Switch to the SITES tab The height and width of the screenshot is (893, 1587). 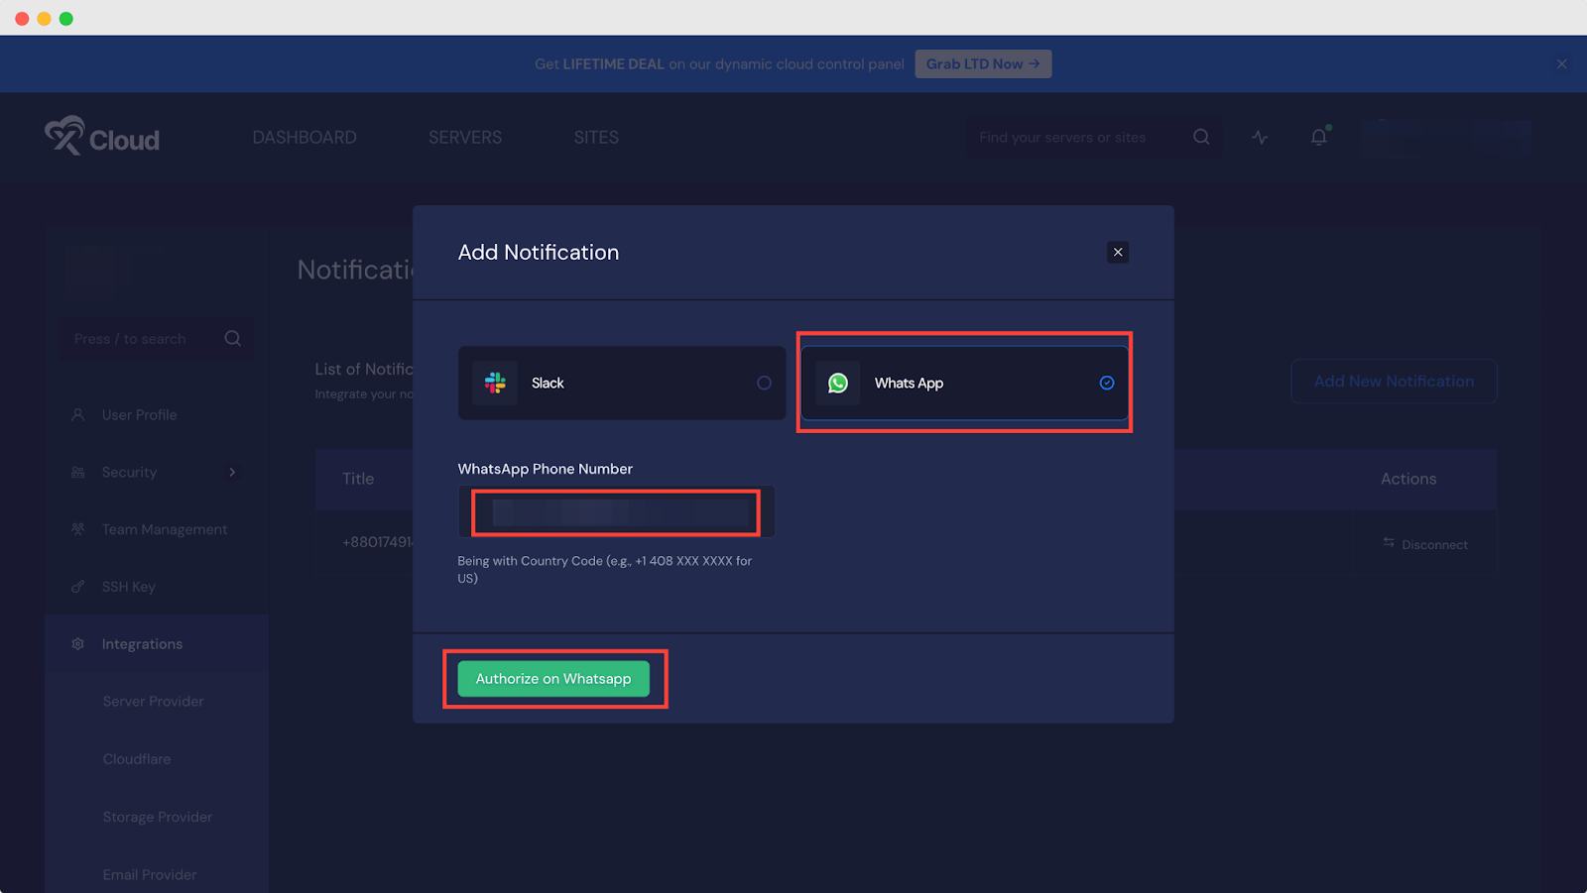pyautogui.click(x=595, y=137)
